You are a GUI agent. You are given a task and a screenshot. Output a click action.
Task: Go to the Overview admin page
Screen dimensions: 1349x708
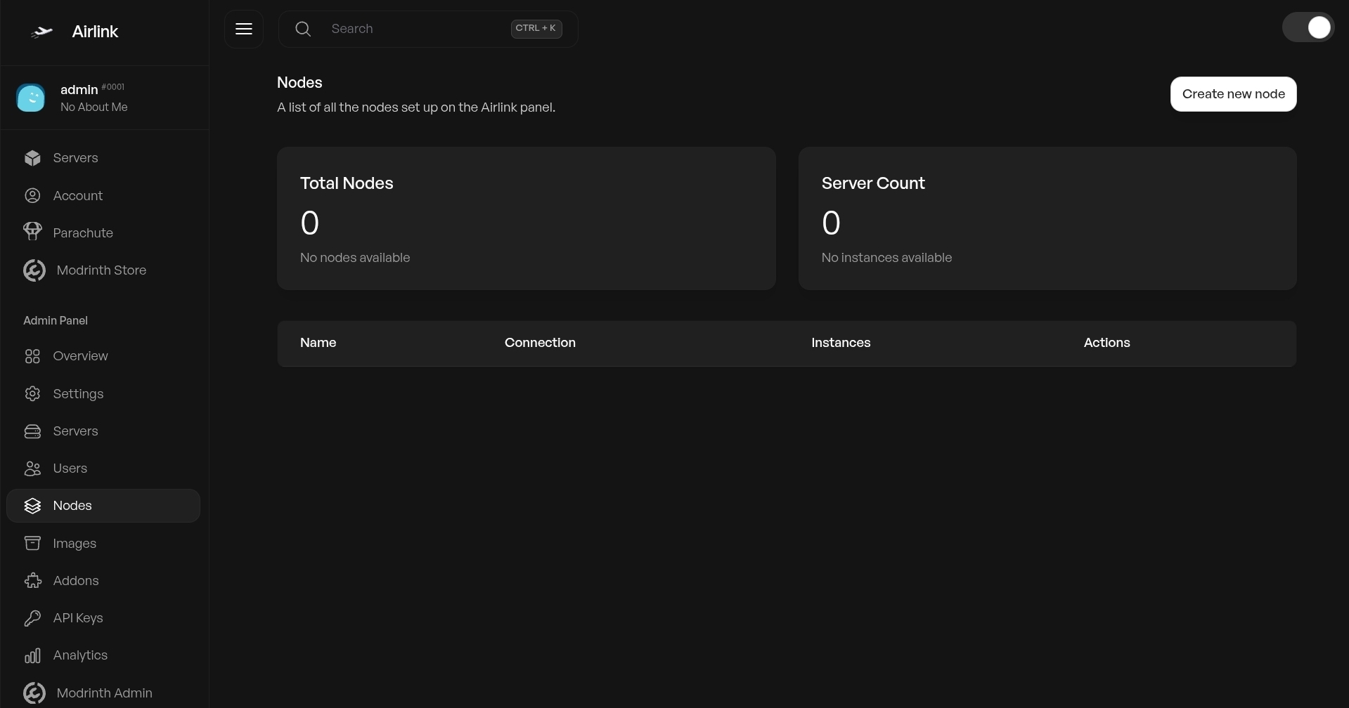[x=80, y=356]
